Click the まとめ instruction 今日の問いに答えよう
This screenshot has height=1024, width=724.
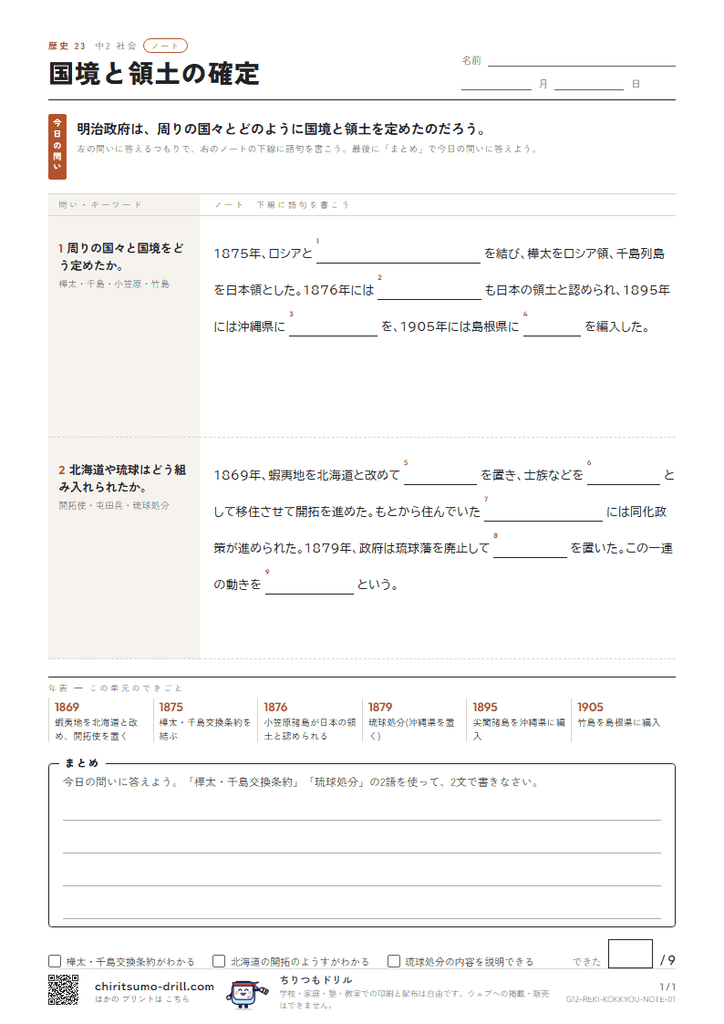[x=300, y=781]
